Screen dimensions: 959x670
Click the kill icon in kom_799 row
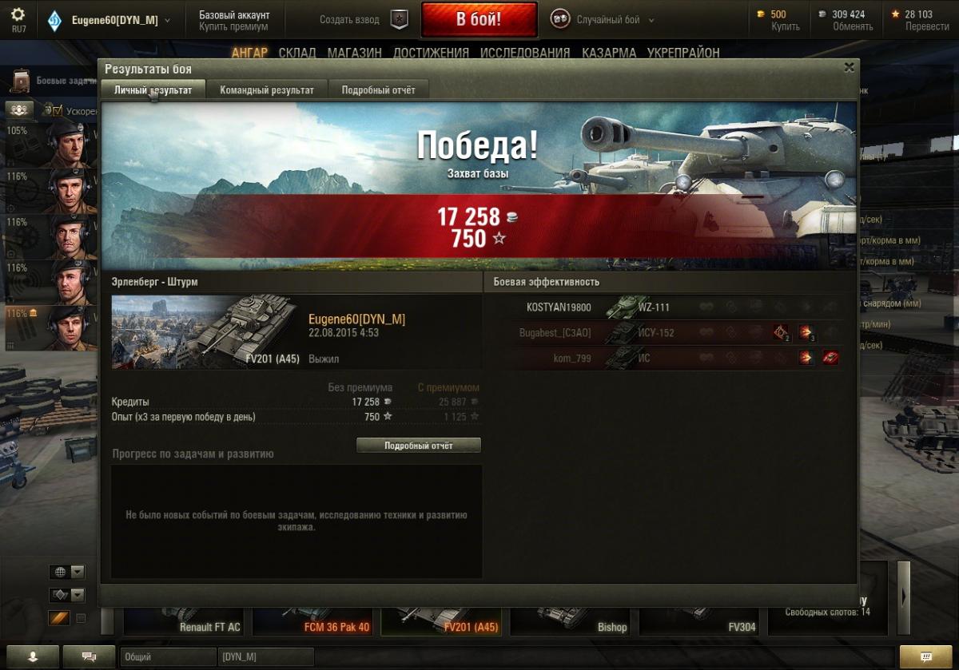click(830, 358)
